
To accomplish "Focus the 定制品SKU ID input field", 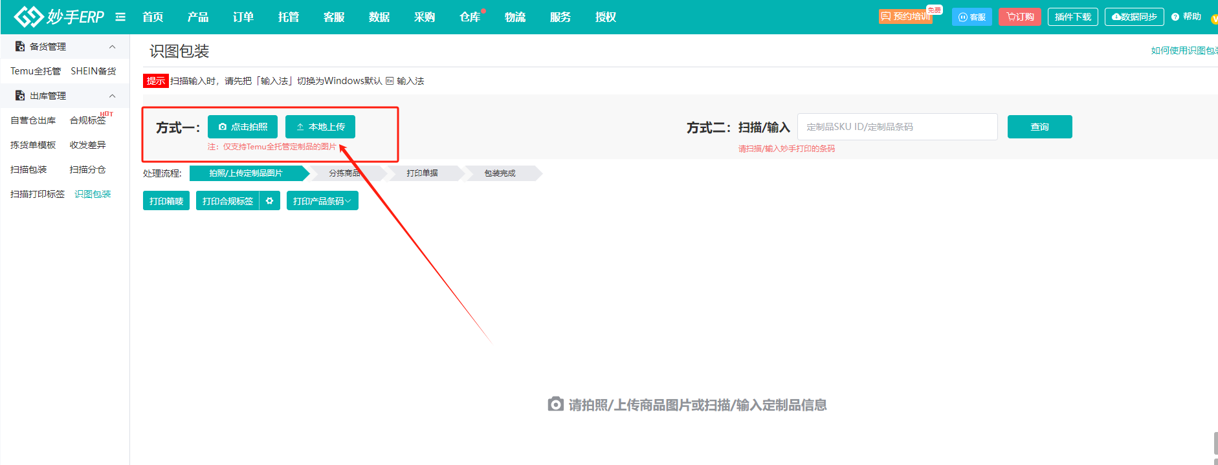I will point(898,127).
